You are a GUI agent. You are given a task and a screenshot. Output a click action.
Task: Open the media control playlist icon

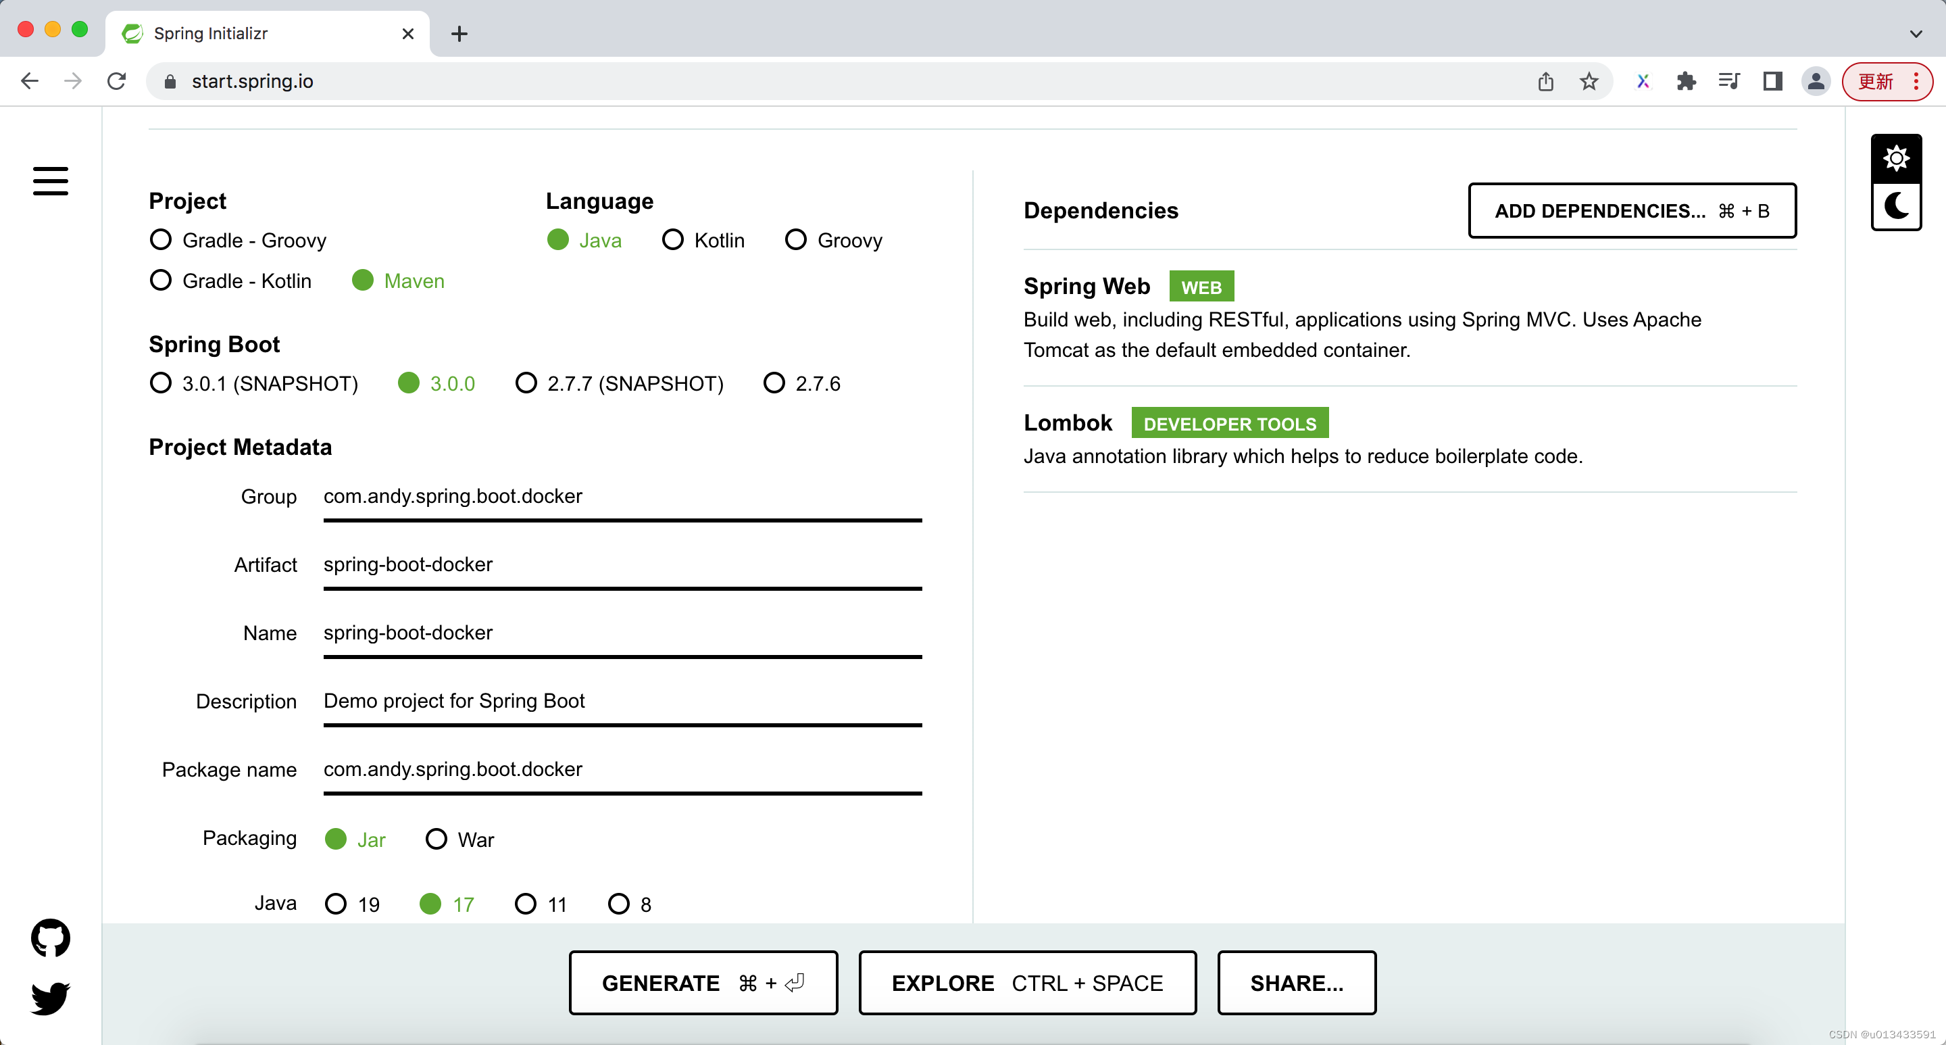1729,81
